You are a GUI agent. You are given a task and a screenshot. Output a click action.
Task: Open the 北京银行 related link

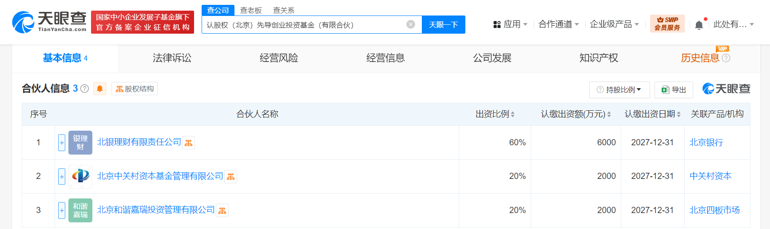pyautogui.click(x=706, y=143)
